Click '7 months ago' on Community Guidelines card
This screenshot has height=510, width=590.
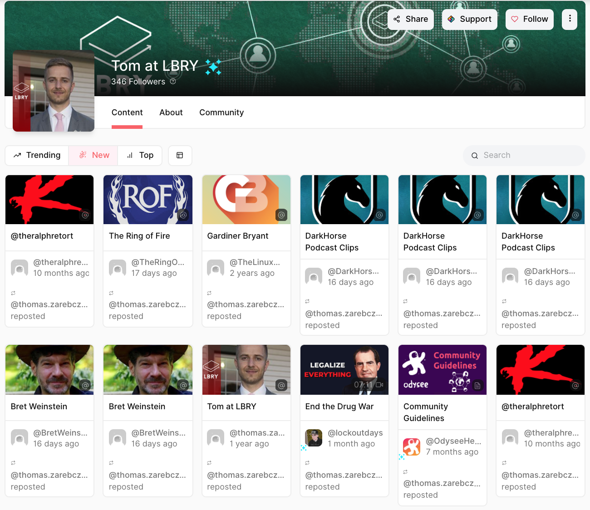[x=452, y=452]
